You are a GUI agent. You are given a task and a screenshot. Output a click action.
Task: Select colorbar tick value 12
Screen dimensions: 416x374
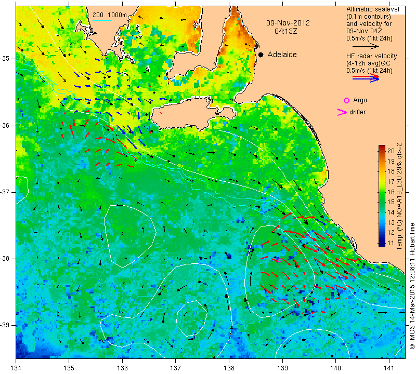click(391, 233)
